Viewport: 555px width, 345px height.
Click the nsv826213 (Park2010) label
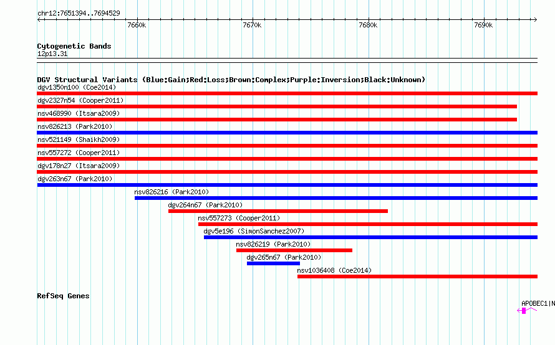point(75,126)
